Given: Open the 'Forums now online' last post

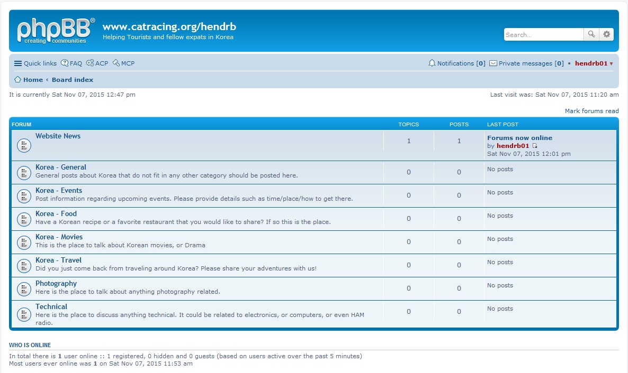Looking at the screenshot, I should coord(519,138).
